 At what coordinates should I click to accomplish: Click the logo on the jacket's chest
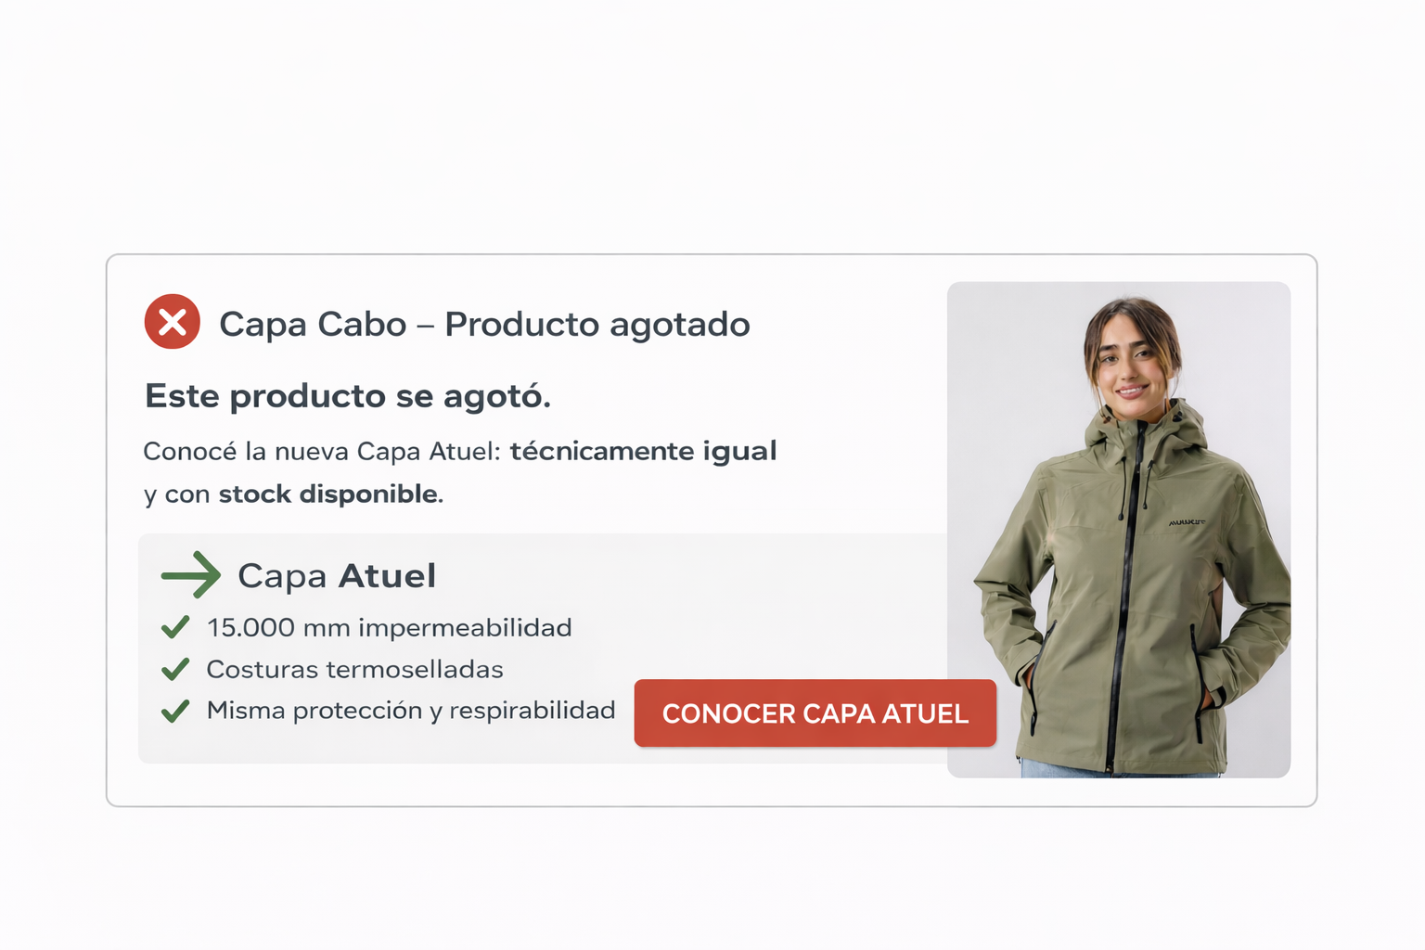coord(1187,523)
